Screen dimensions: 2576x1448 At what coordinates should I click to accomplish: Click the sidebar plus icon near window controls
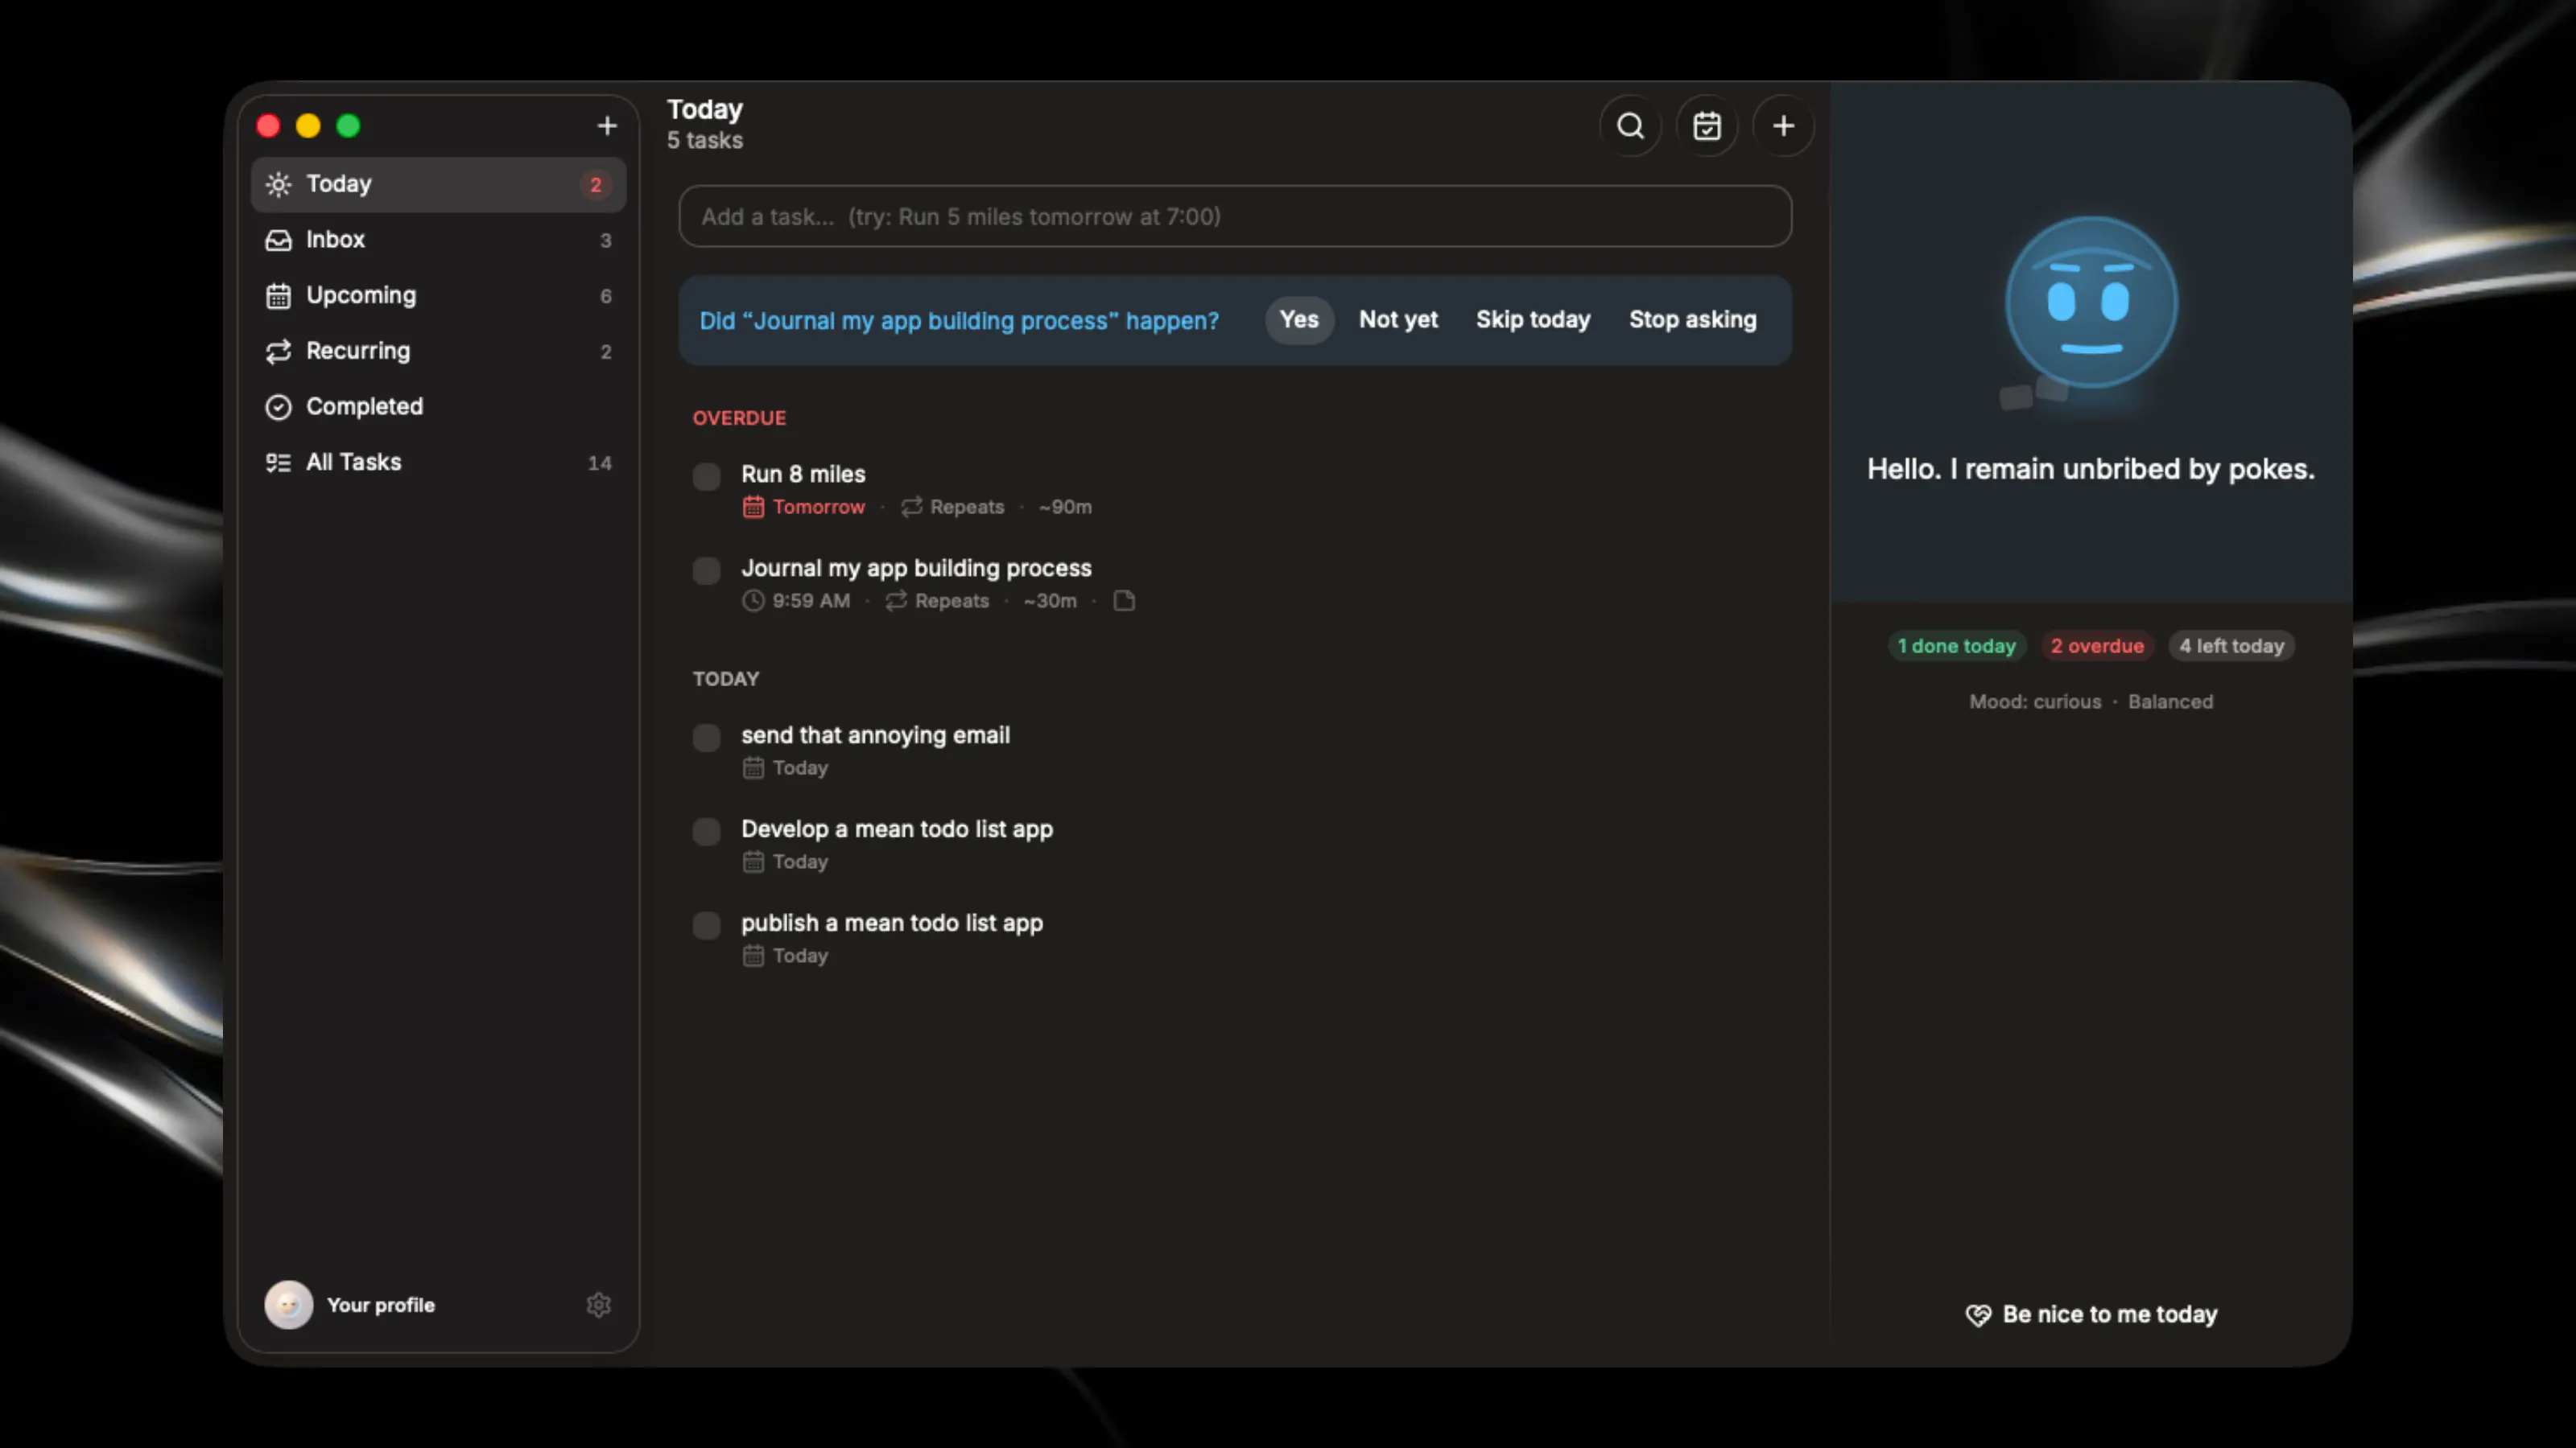tap(607, 126)
